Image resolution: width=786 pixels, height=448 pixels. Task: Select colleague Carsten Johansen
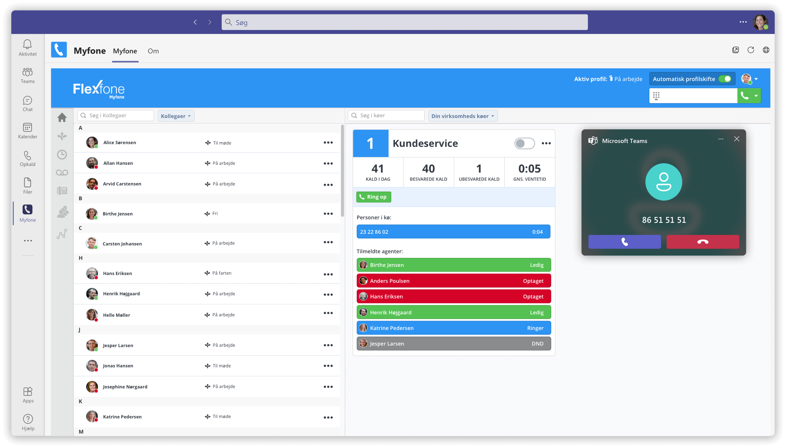[206, 243]
